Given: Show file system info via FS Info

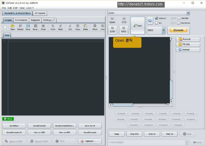Looking at the screenshot, I should pyautogui.click(x=188, y=44).
